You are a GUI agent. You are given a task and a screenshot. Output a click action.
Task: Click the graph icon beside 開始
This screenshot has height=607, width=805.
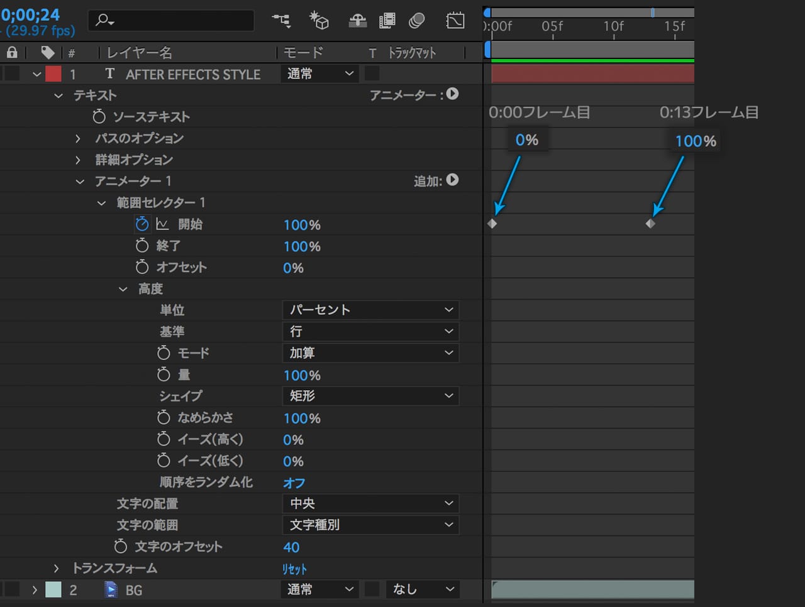pos(162,224)
